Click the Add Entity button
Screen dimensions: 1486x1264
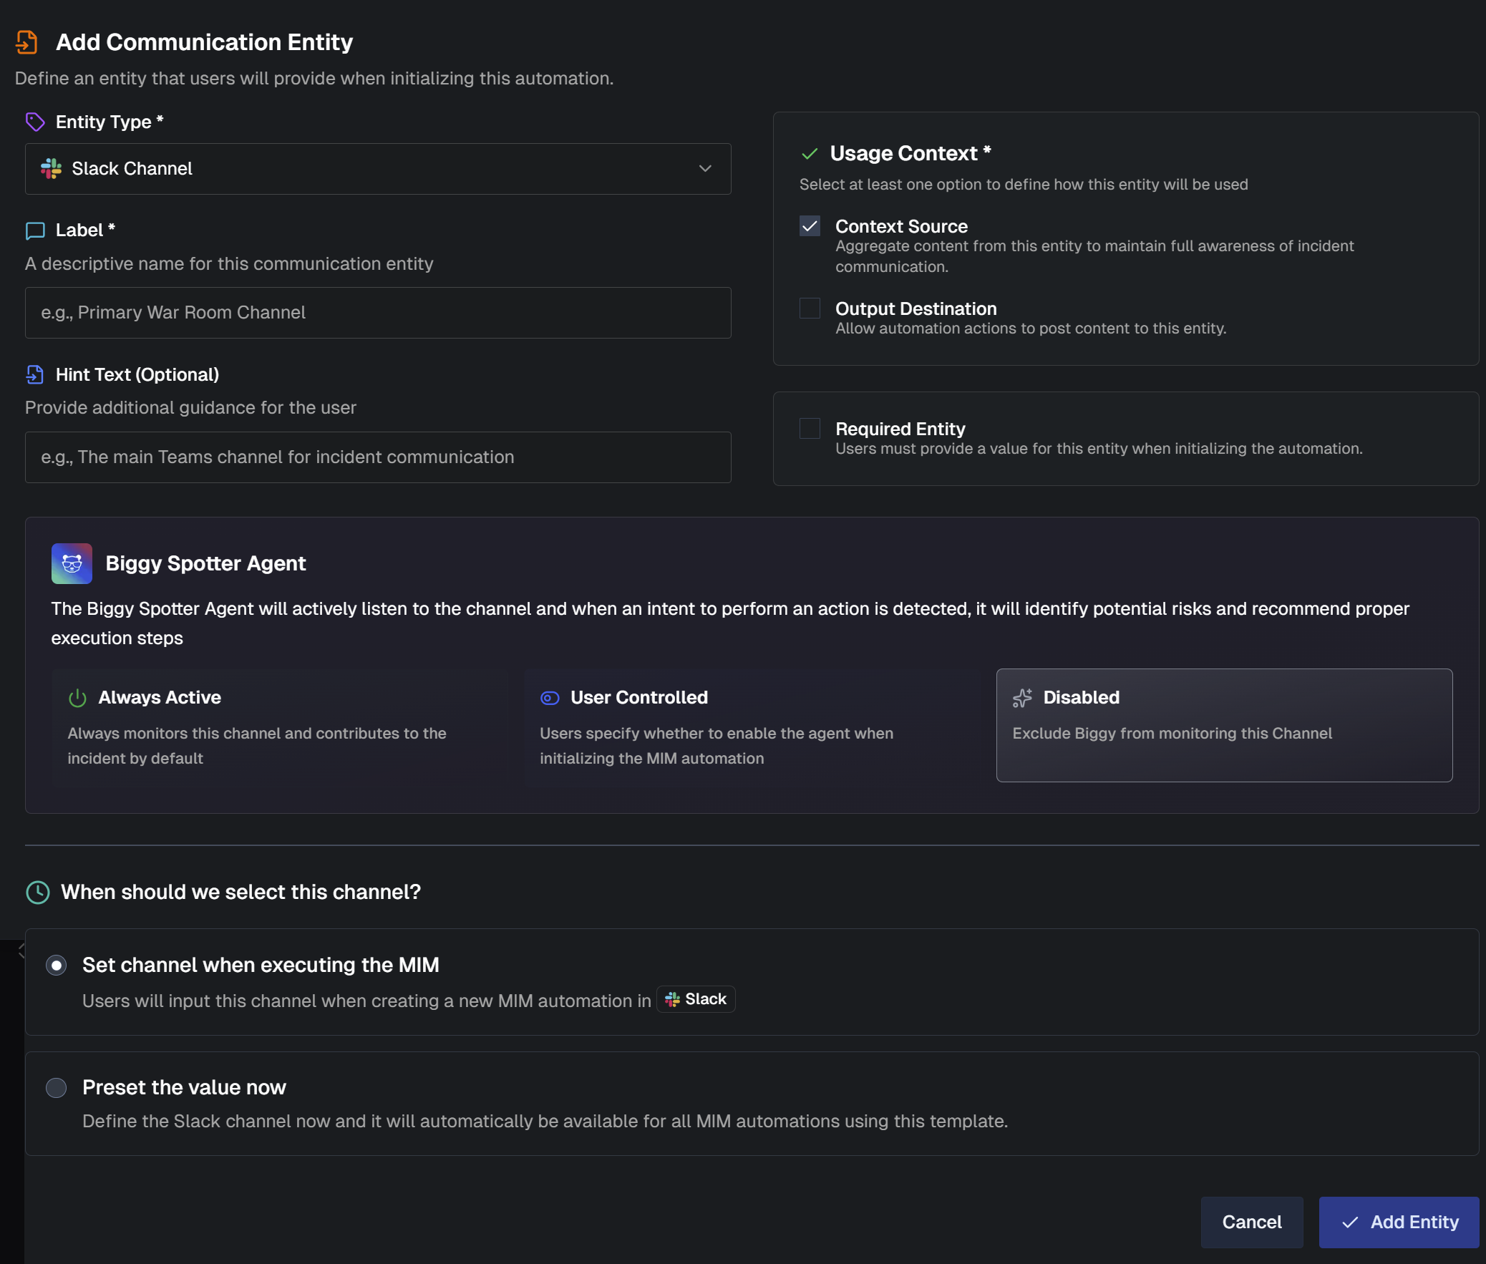[1398, 1222]
